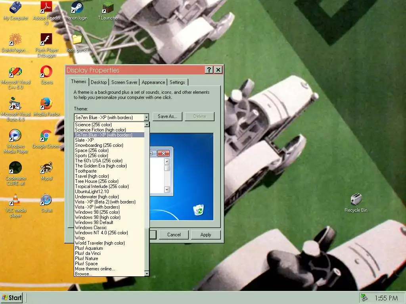406x304 pixels.
Task: Select the Toothpaste theme
Action: click(109, 171)
